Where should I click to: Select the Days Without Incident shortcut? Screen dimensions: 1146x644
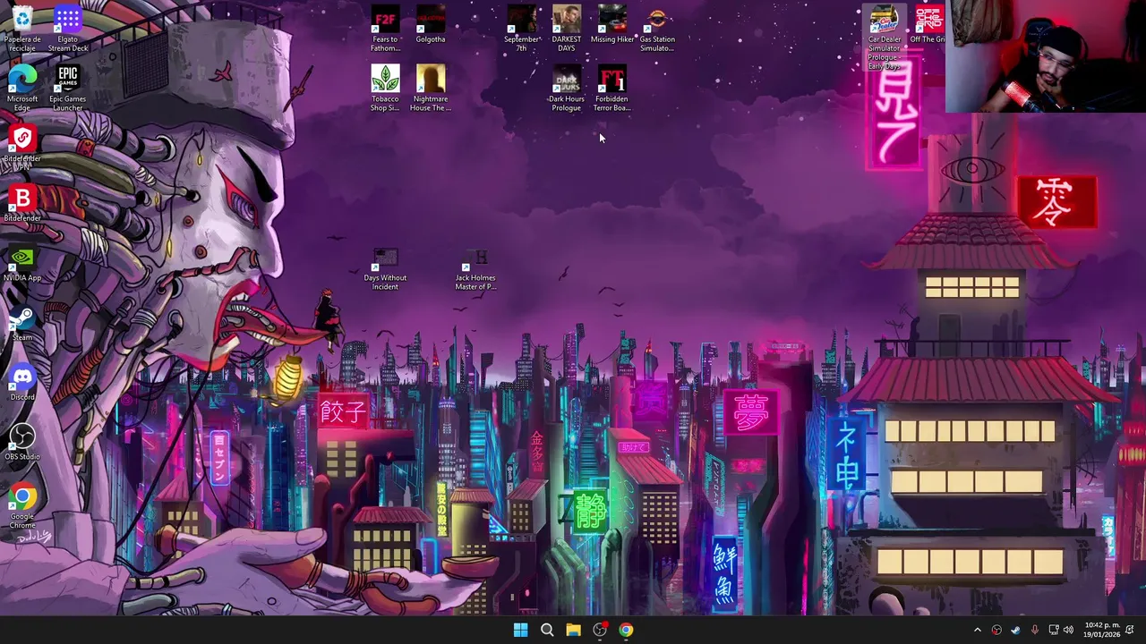tap(385, 268)
